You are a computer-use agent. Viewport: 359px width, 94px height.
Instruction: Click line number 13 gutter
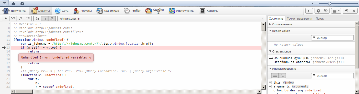[8, 48]
